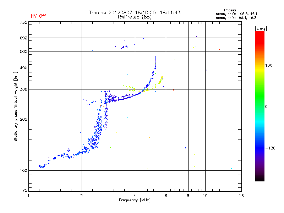Click the vertical blue trace rising above 400 km
Screen dimensions: 284x213
tap(155, 64)
